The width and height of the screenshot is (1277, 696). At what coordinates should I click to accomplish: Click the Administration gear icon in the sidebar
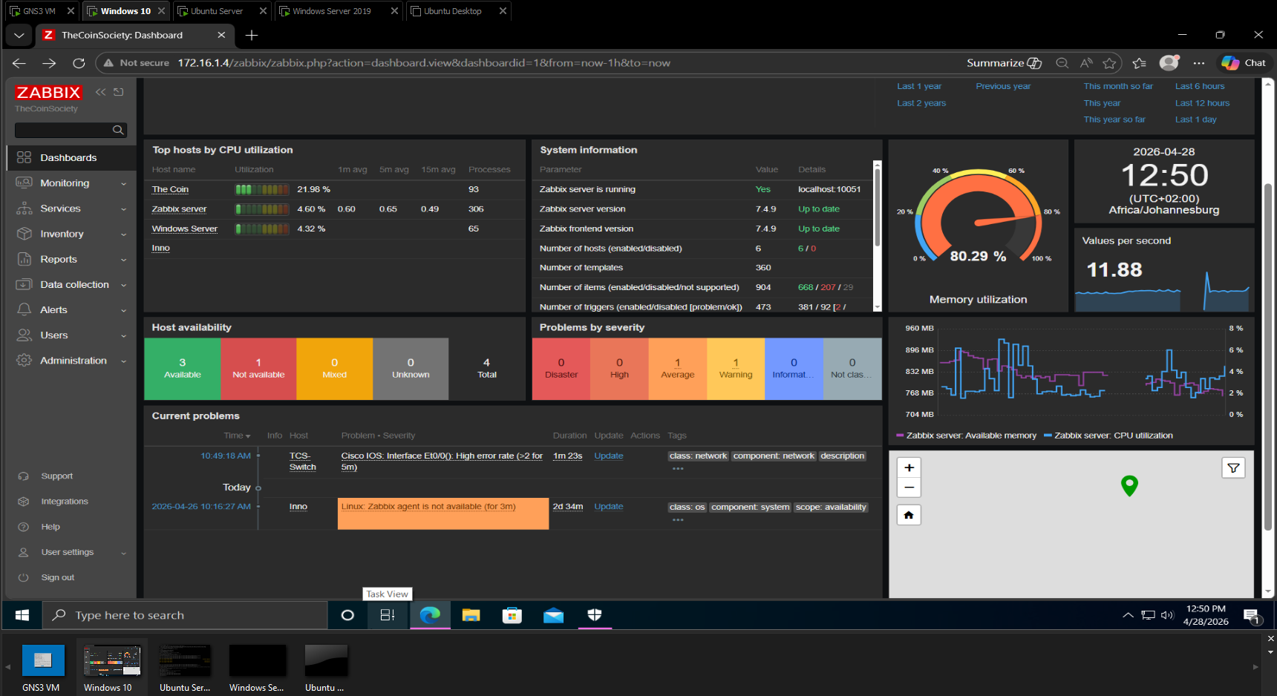tap(24, 360)
